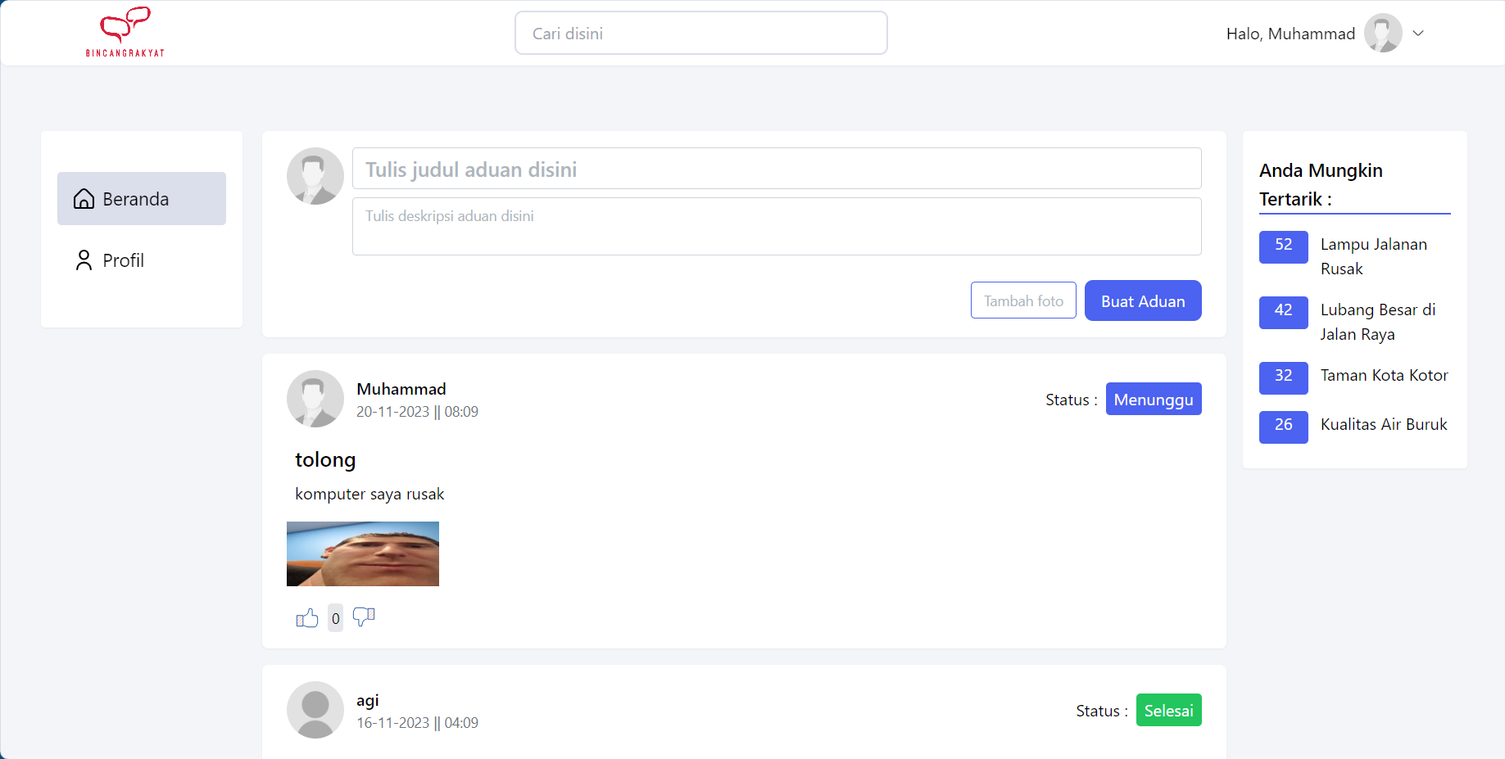Click the Muhammad author name
Image resolution: width=1505 pixels, height=759 pixels.
(401, 389)
